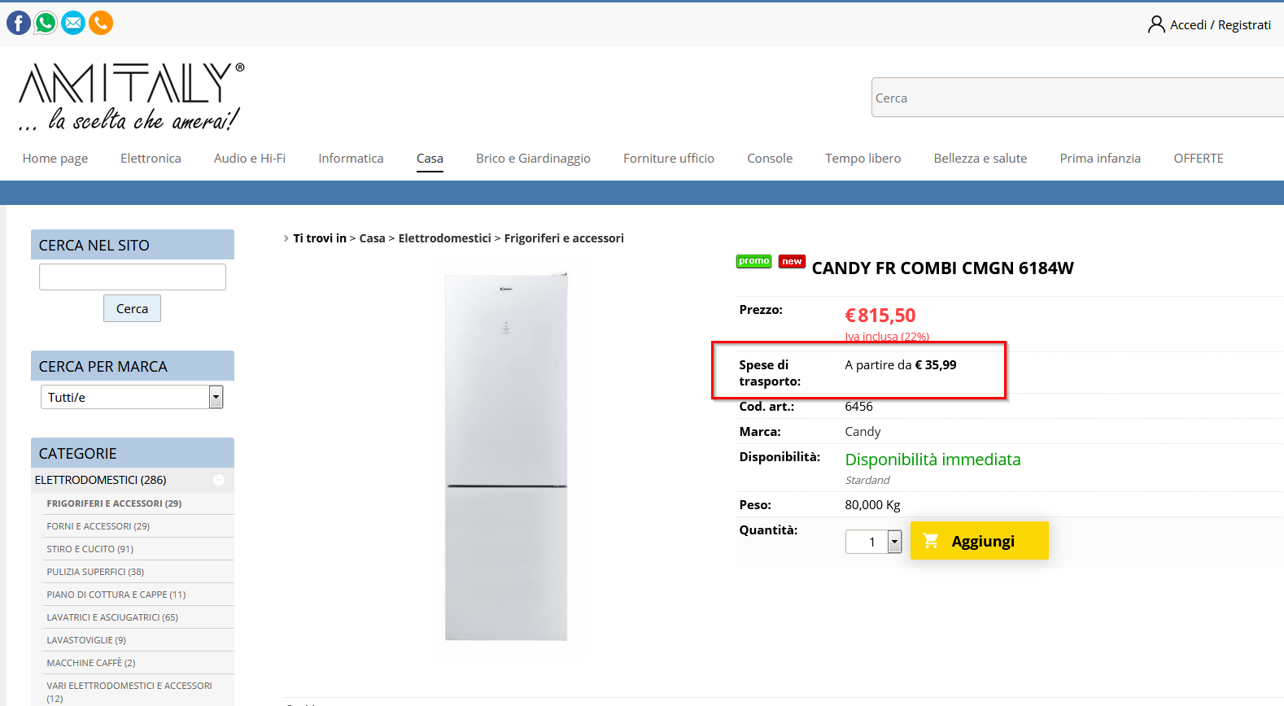Collapse the Elettrodomestici category
1284x706 pixels.
click(x=219, y=480)
